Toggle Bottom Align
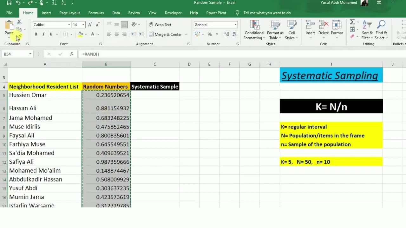Image resolution: width=406 pixels, height=228 pixels. pyautogui.click(x=124, y=24)
